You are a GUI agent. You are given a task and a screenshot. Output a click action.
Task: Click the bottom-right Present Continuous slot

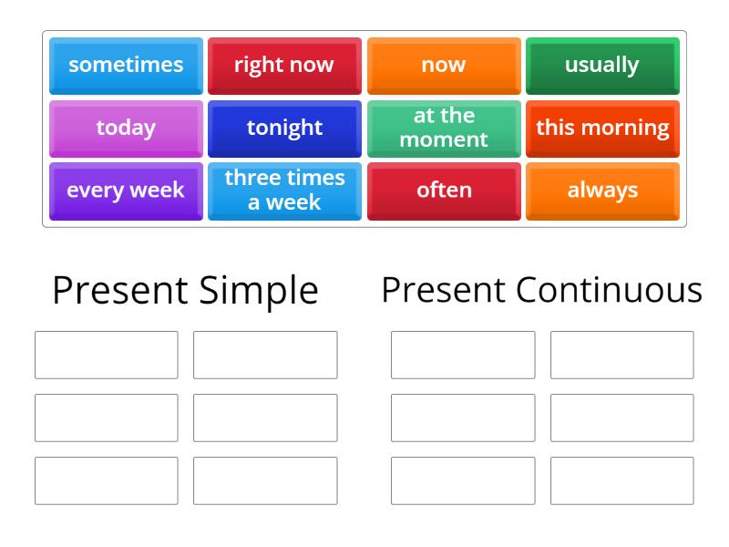621,480
